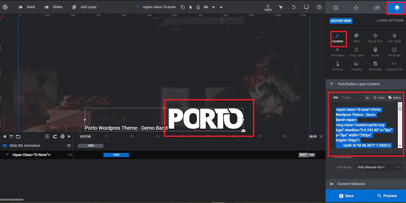Close the timeline panel

pos(321,137)
